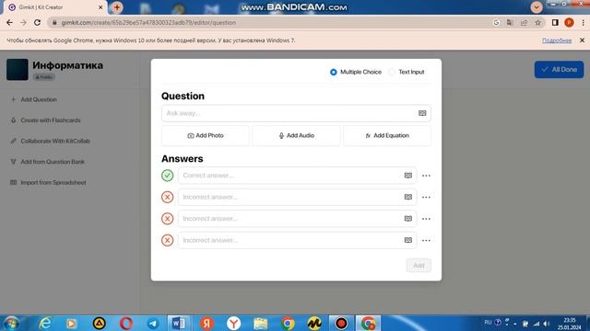Click the second 'Incorrect answer...' field
The height and width of the screenshot is (331, 590).
[x=297, y=219]
